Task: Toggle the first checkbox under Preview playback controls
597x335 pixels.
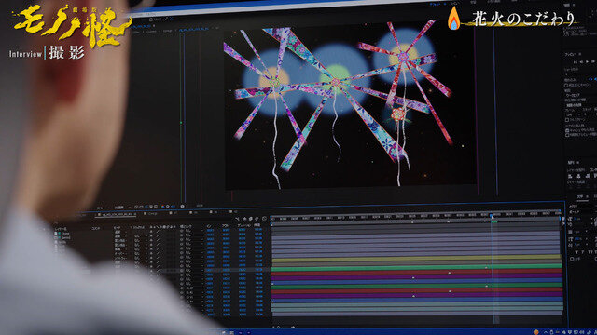Action: pos(566,85)
